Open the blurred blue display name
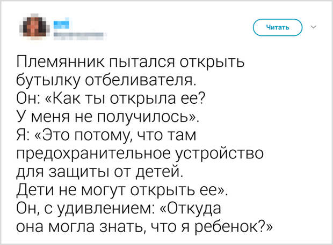This screenshot has height=245, width=333. pyautogui.click(x=61, y=24)
